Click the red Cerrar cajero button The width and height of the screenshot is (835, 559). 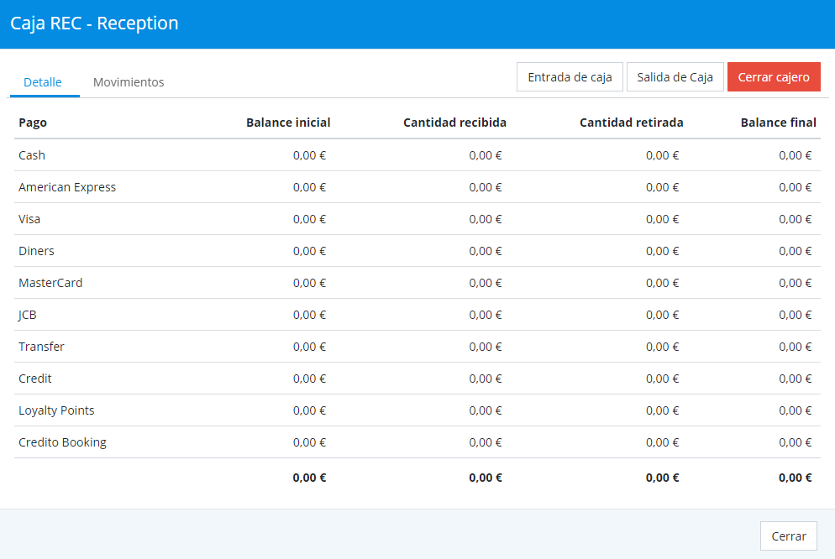(x=773, y=77)
